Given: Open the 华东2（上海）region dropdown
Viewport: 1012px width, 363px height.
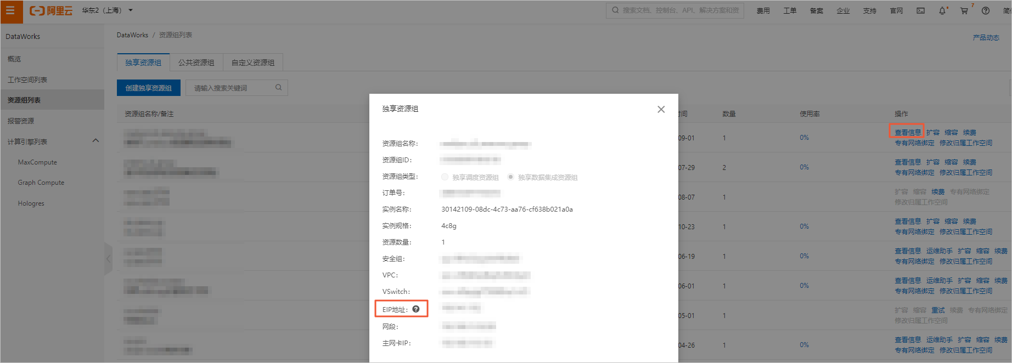Looking at the screenshot, I should tap(108, 10).
